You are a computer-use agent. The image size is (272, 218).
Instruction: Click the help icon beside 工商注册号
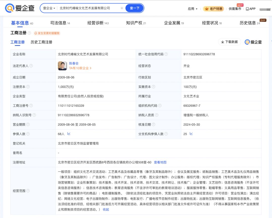31,105
